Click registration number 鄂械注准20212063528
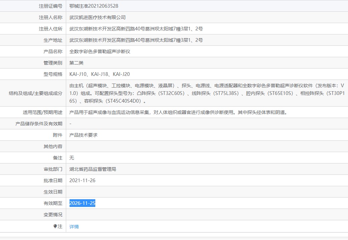 94,6
